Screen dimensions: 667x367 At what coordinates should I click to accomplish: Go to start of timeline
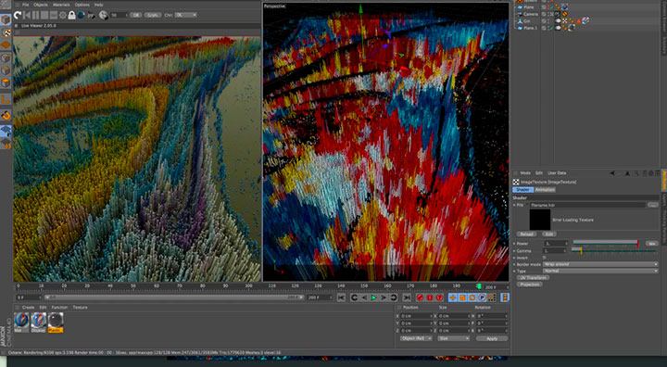point(341,297)
